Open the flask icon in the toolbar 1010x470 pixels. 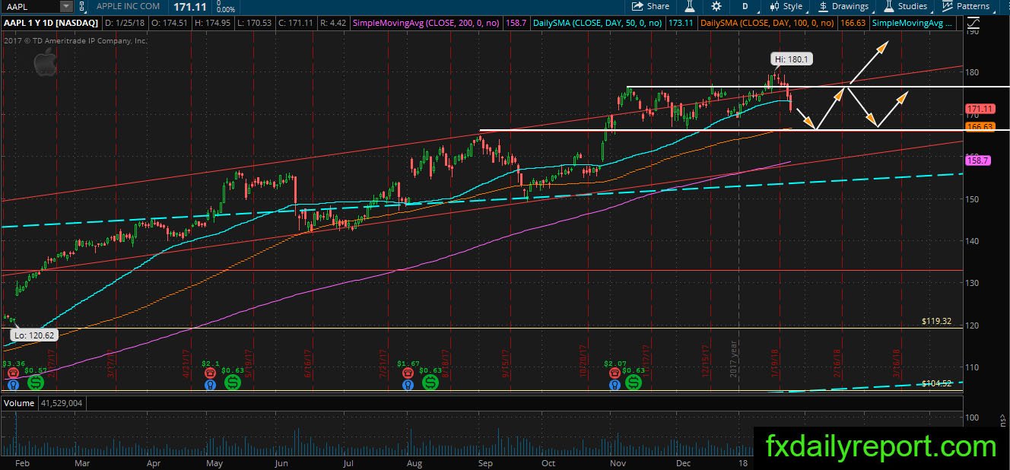pos(691,6)
